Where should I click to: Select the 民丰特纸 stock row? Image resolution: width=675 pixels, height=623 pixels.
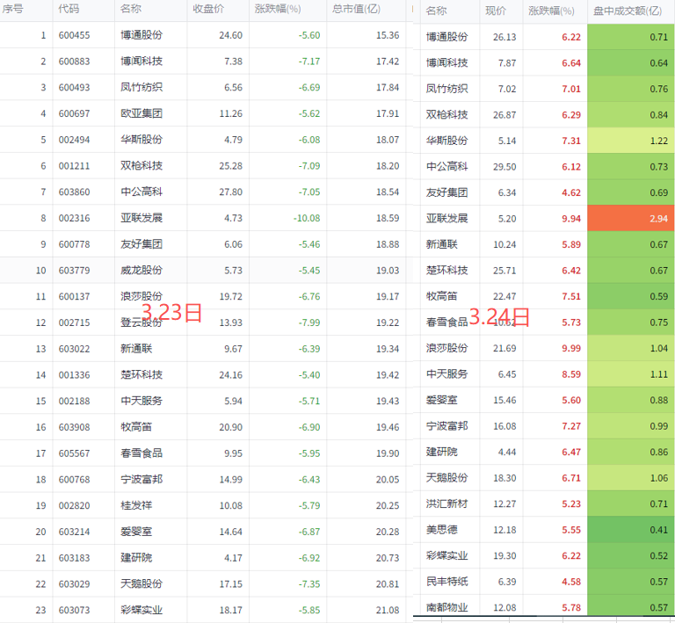[446, 582]
